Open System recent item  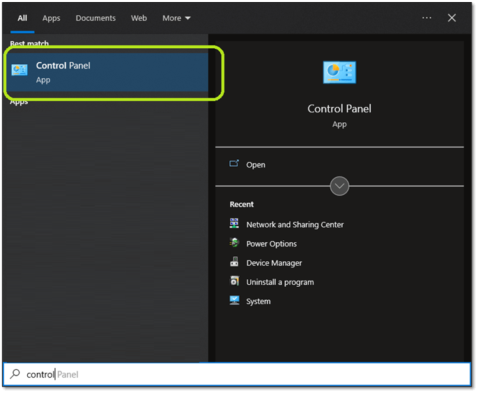[x=259, y=302]
